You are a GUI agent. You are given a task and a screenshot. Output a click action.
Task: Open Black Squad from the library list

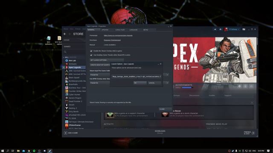point(74,77)
